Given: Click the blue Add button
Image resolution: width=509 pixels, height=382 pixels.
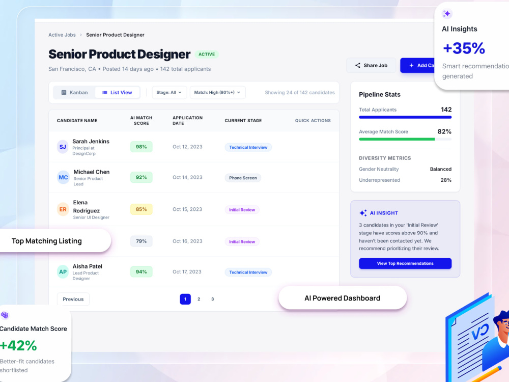Looking at the screenshot, I should point(417,65).
